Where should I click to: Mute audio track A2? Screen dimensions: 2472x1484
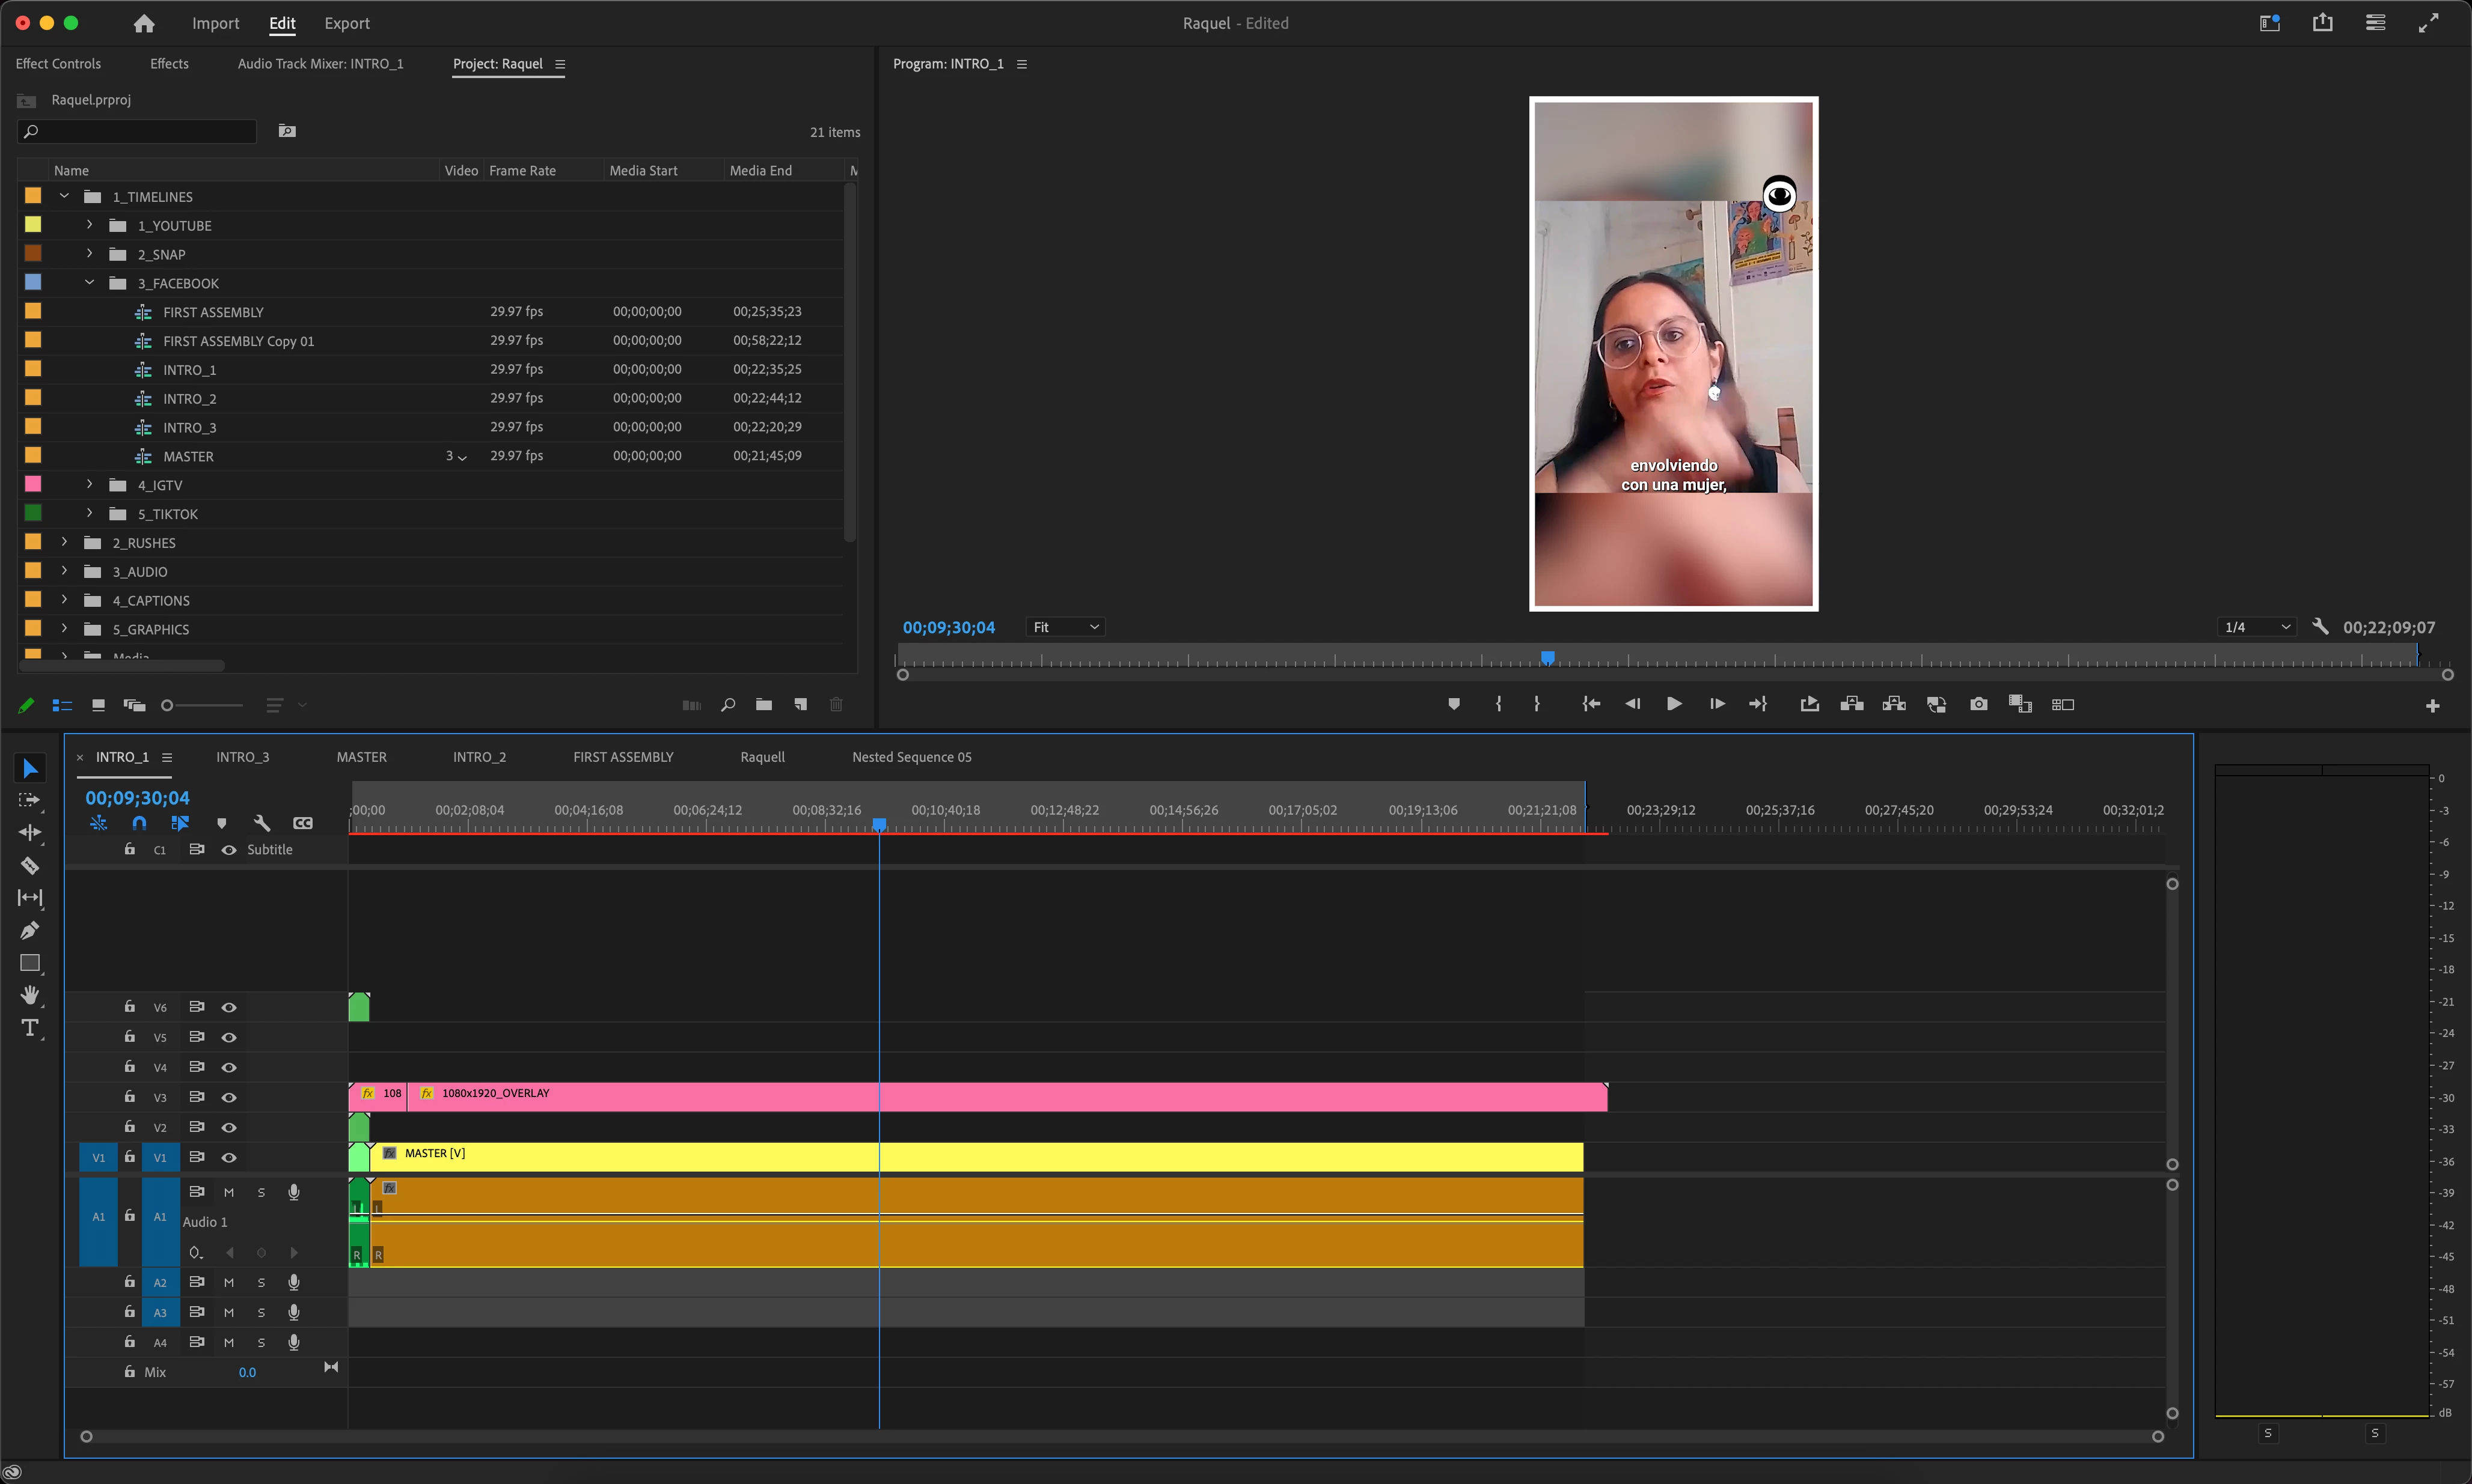229,1282
